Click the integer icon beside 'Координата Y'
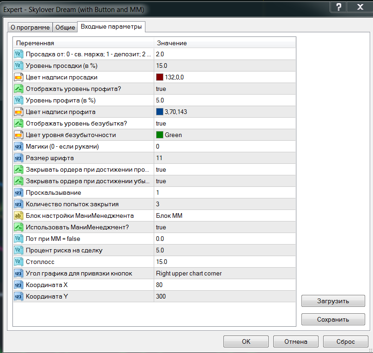Viewport: 373px width, 353px height. [18, 296]
